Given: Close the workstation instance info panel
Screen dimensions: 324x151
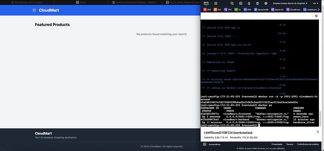Looking at the screenshot, I should click(x=318, y=132).
